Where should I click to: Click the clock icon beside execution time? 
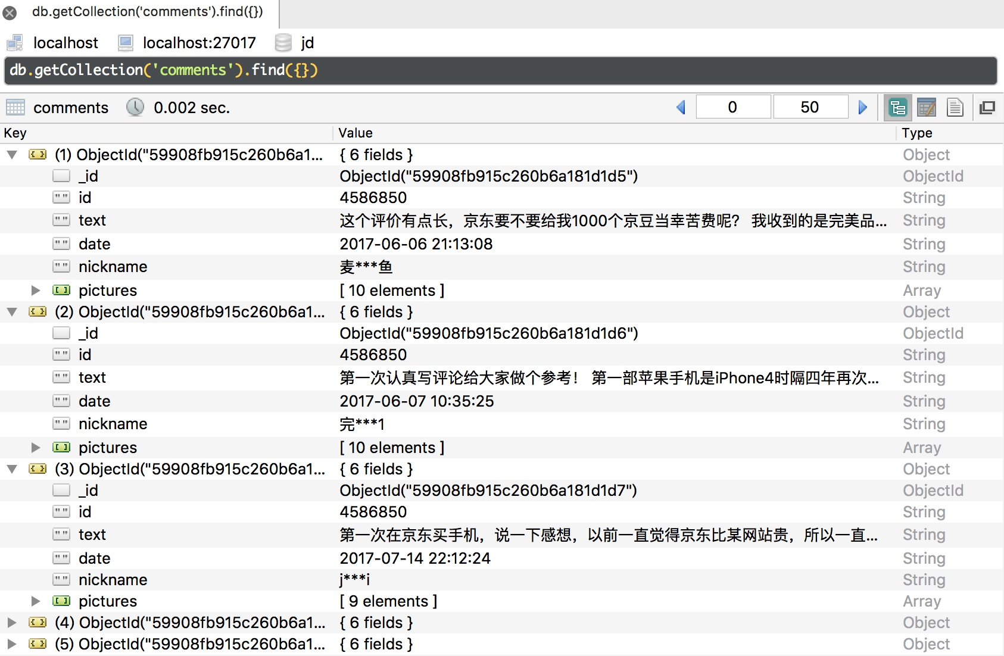(x=136, y=107)
